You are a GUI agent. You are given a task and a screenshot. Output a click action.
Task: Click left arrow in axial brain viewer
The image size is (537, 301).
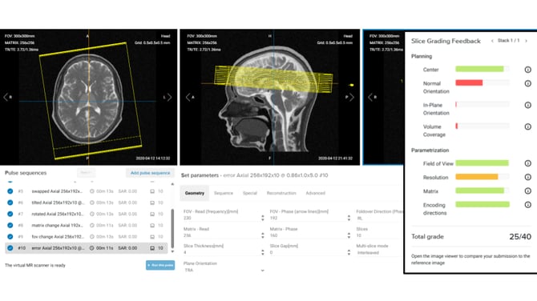[6, 97]
